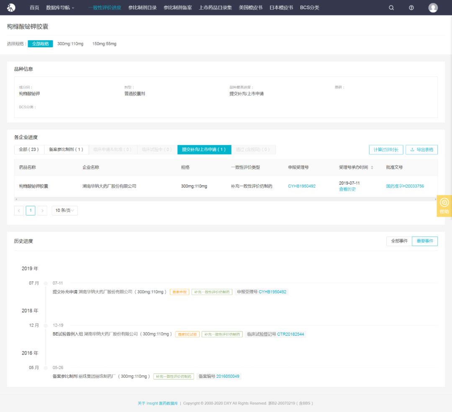Go to previous page arrow
Viewport: 452px width, 412px height.
19,211
